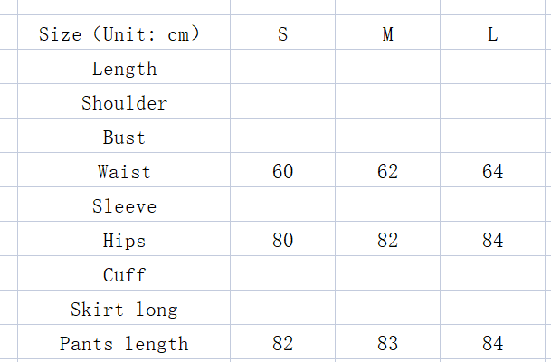Click the Hips value 84 cell
The image size is (551, 362).
[492, 241]
